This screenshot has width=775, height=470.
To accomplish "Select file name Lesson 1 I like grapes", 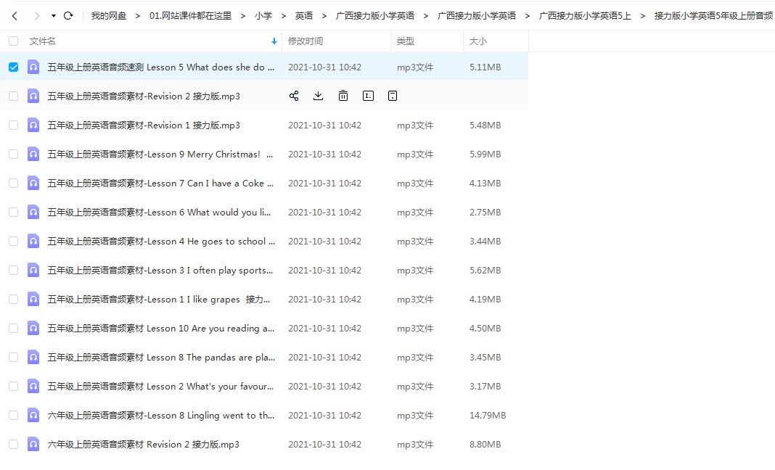I will click(x=159, y=300).
